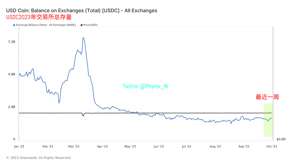Click the red USDC2023 Chinese subtitle
Viewport: 294px width, 165px height.
click(39, 17)
